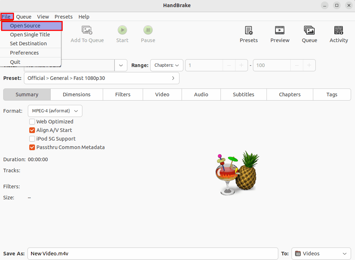Maximize the HandBrake window
The width and height of the screenshot is (355, 260).
click(337, 5)
